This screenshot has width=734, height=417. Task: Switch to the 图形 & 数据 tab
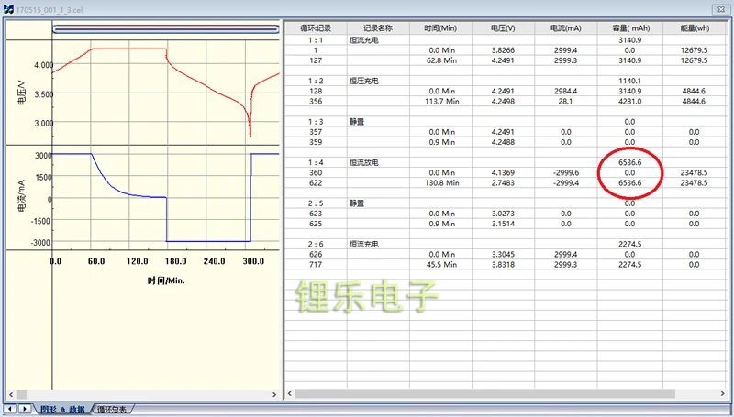(62, 410)
